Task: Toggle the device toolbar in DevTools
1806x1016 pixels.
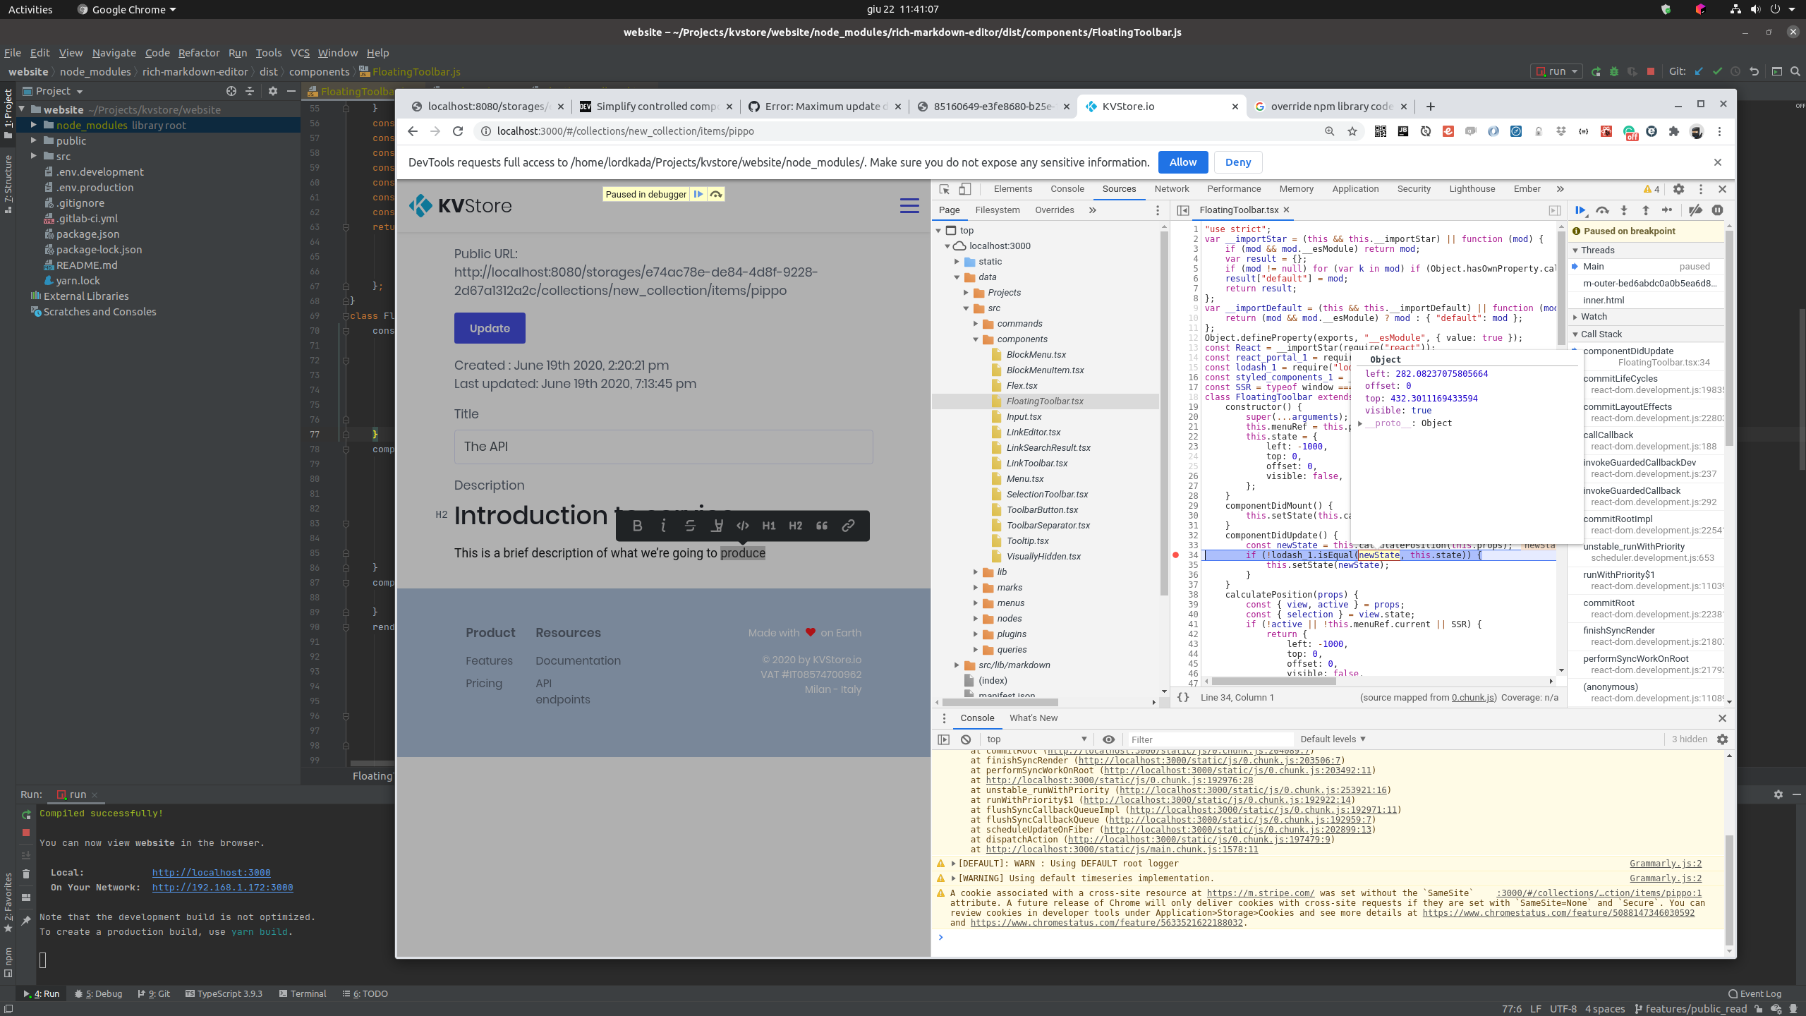Action: pyautogui.click(x=966, y=189)
